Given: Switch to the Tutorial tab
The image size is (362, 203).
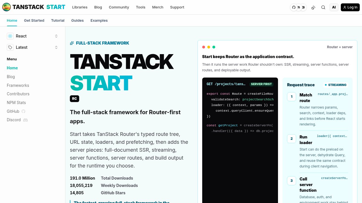Looking at the screenshot, I should (x=58, y=21).
